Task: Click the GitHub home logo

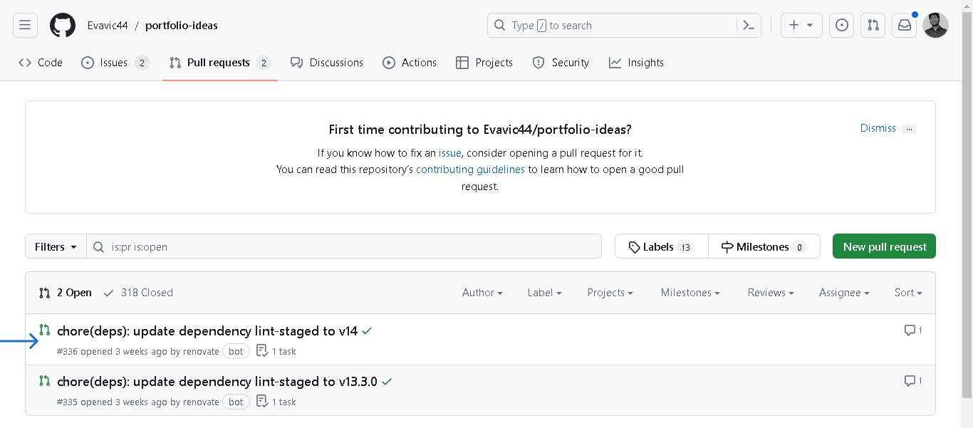Action: (62, 25)
